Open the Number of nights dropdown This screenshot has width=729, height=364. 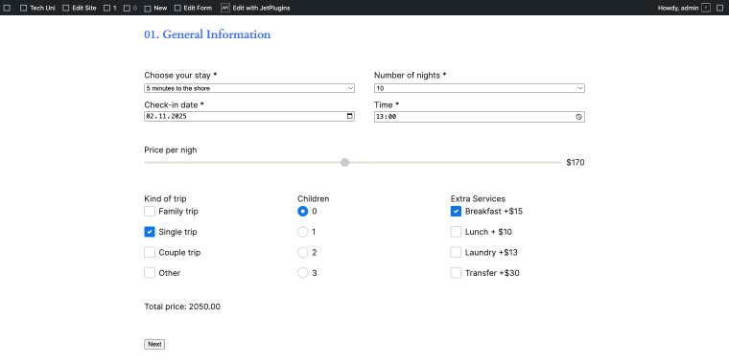[480, 88]
